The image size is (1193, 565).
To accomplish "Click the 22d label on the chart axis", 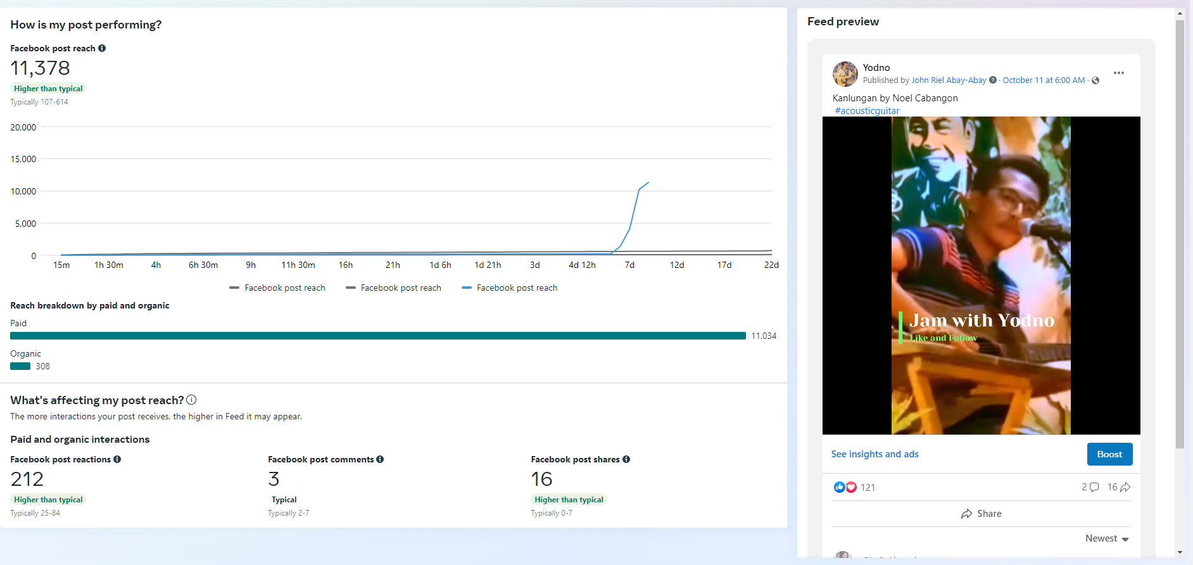I will pos(771,265).
